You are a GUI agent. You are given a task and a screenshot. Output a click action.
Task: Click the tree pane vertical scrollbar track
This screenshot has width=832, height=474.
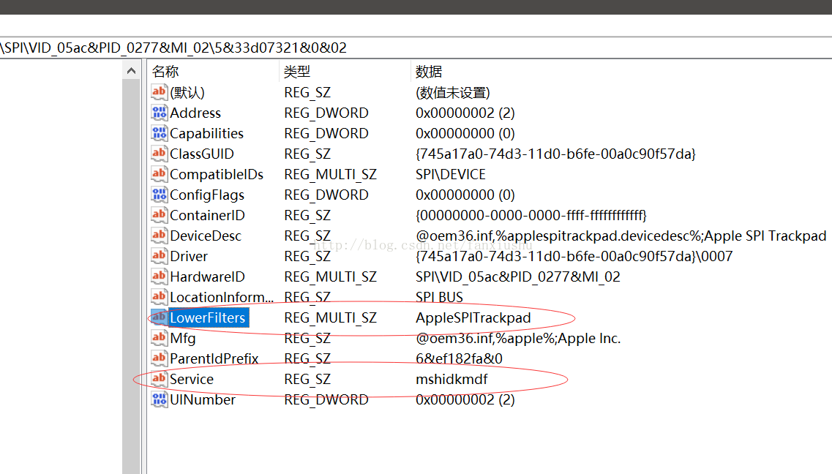pyautogui.click(x=131, y=276)
